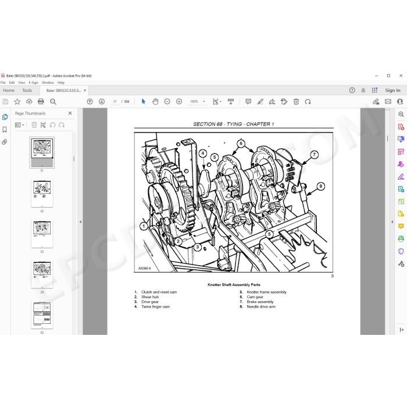407x407 pixels.
Task: Close the Page Thumbnails panel
Action: pyautogui.click(x=70, y=113)
